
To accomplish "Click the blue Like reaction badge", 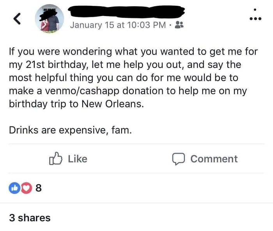I will pyautogui.click(x=14, y=188).
